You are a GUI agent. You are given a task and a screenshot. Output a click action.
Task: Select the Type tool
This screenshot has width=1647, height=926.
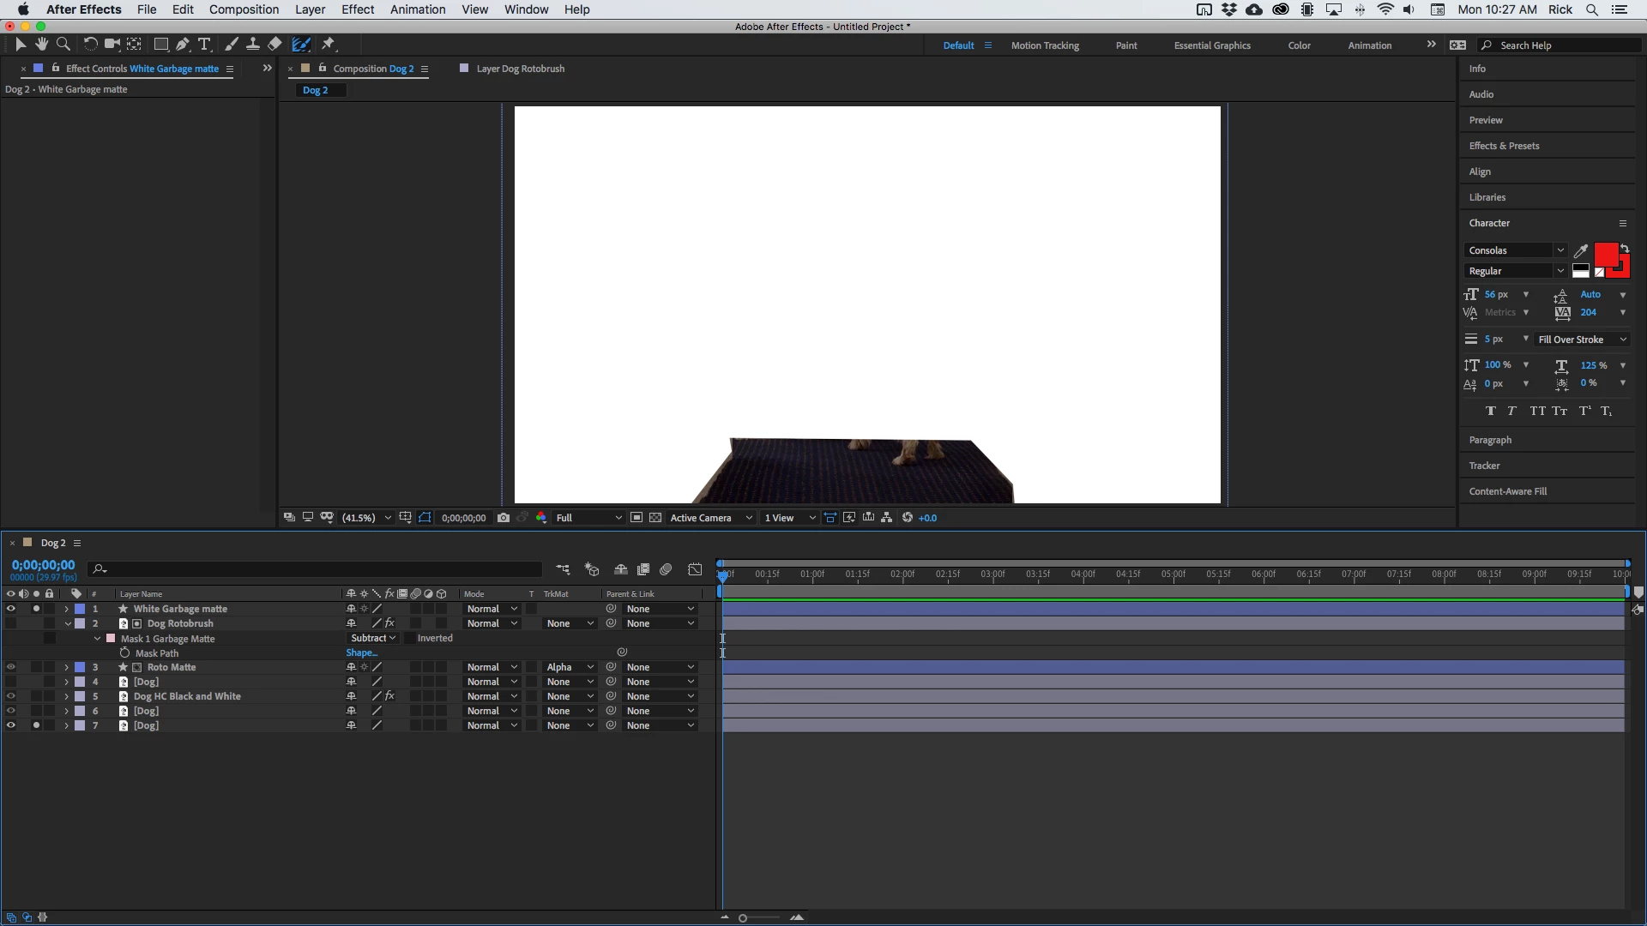coord(204,44)
